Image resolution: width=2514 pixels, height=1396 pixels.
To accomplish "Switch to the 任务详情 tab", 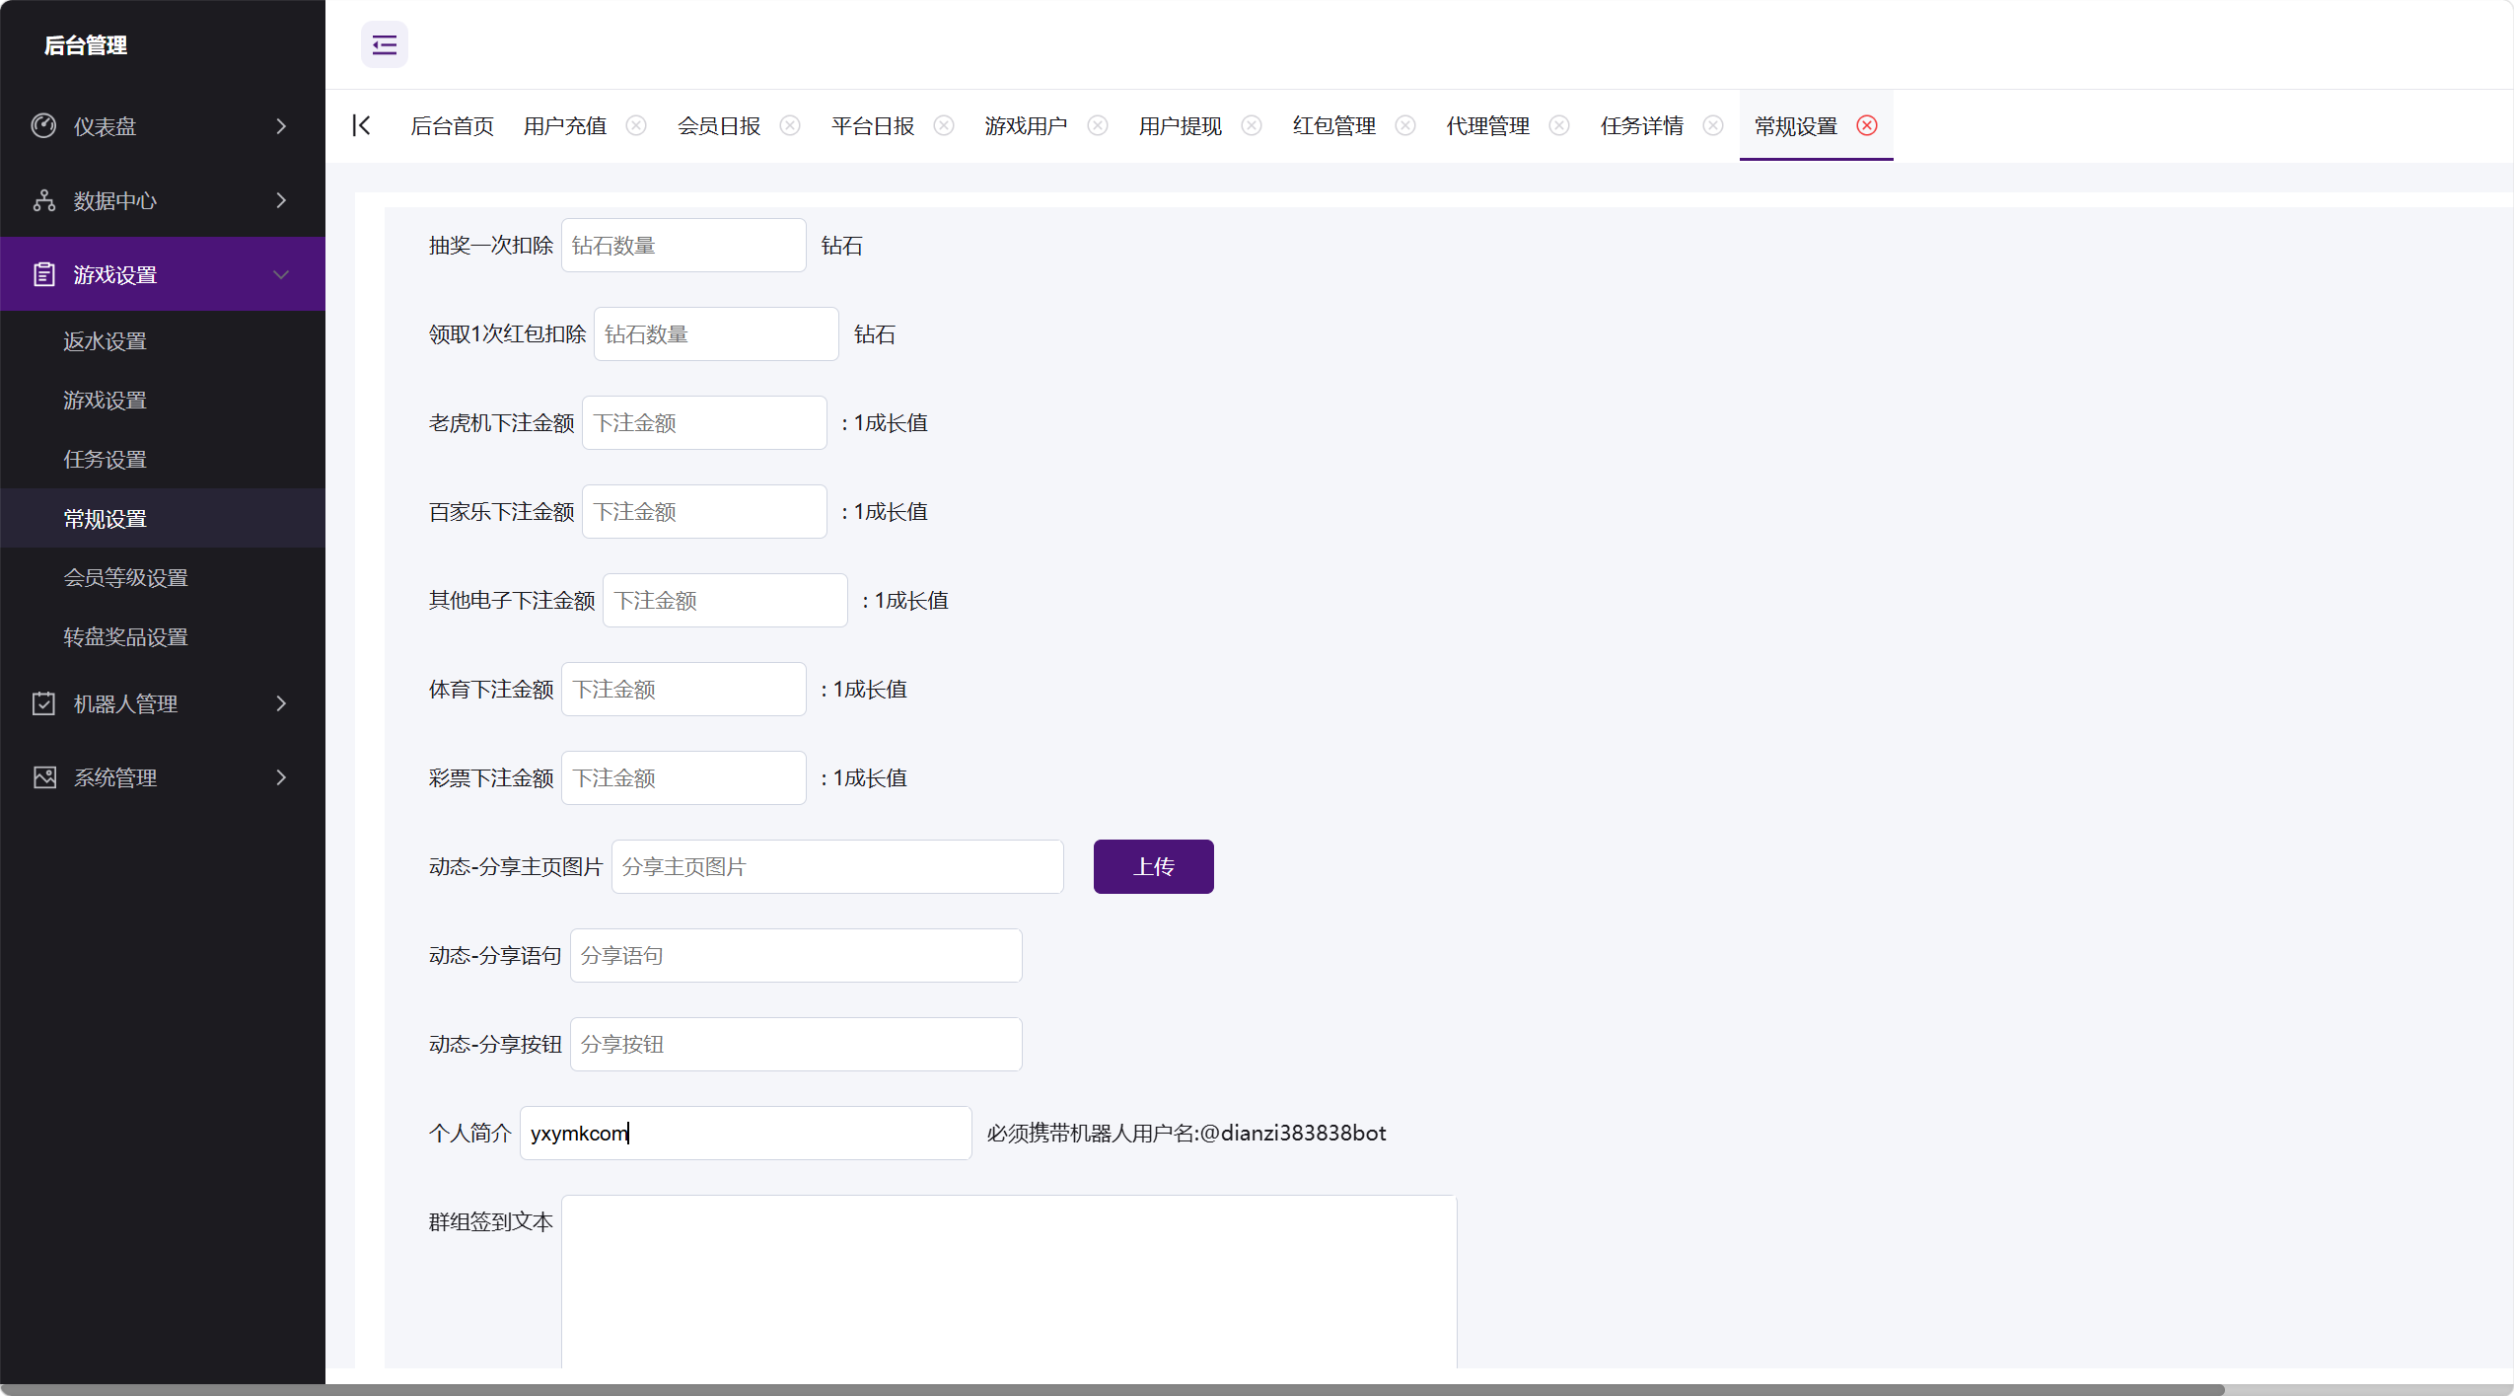I will point(1641,126).
